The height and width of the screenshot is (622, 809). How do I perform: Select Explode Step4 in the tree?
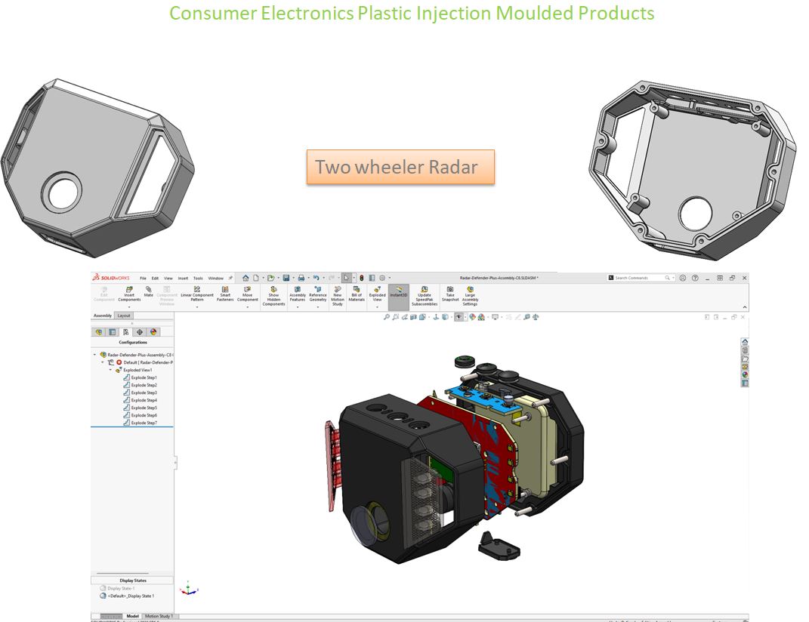tap(144, 400)
